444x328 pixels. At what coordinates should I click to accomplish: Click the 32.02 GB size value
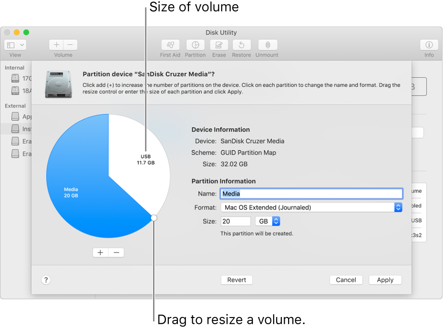click(x=234, y=164)
